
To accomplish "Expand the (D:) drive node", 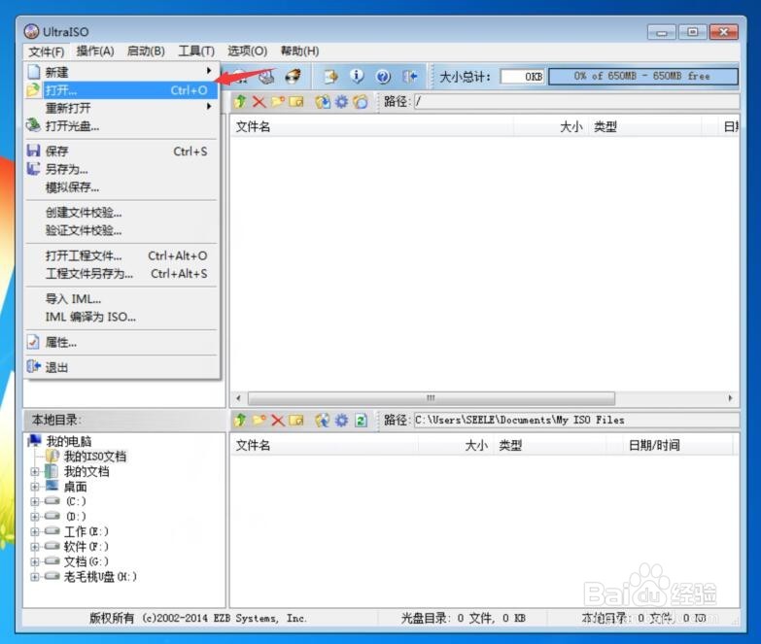I will click(34, 517).
